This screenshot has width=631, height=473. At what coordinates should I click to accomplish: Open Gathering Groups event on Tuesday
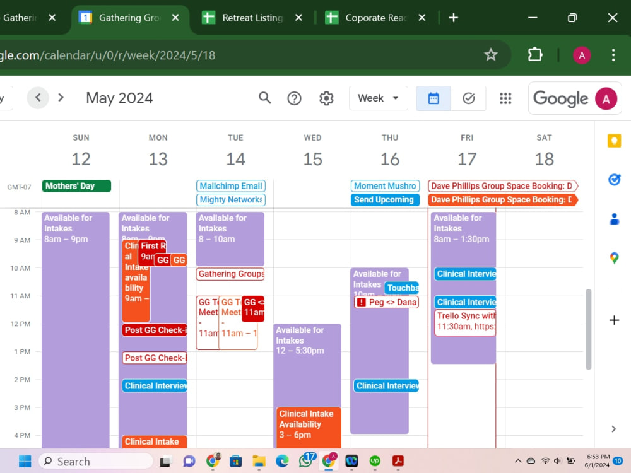tap(230, 274)
